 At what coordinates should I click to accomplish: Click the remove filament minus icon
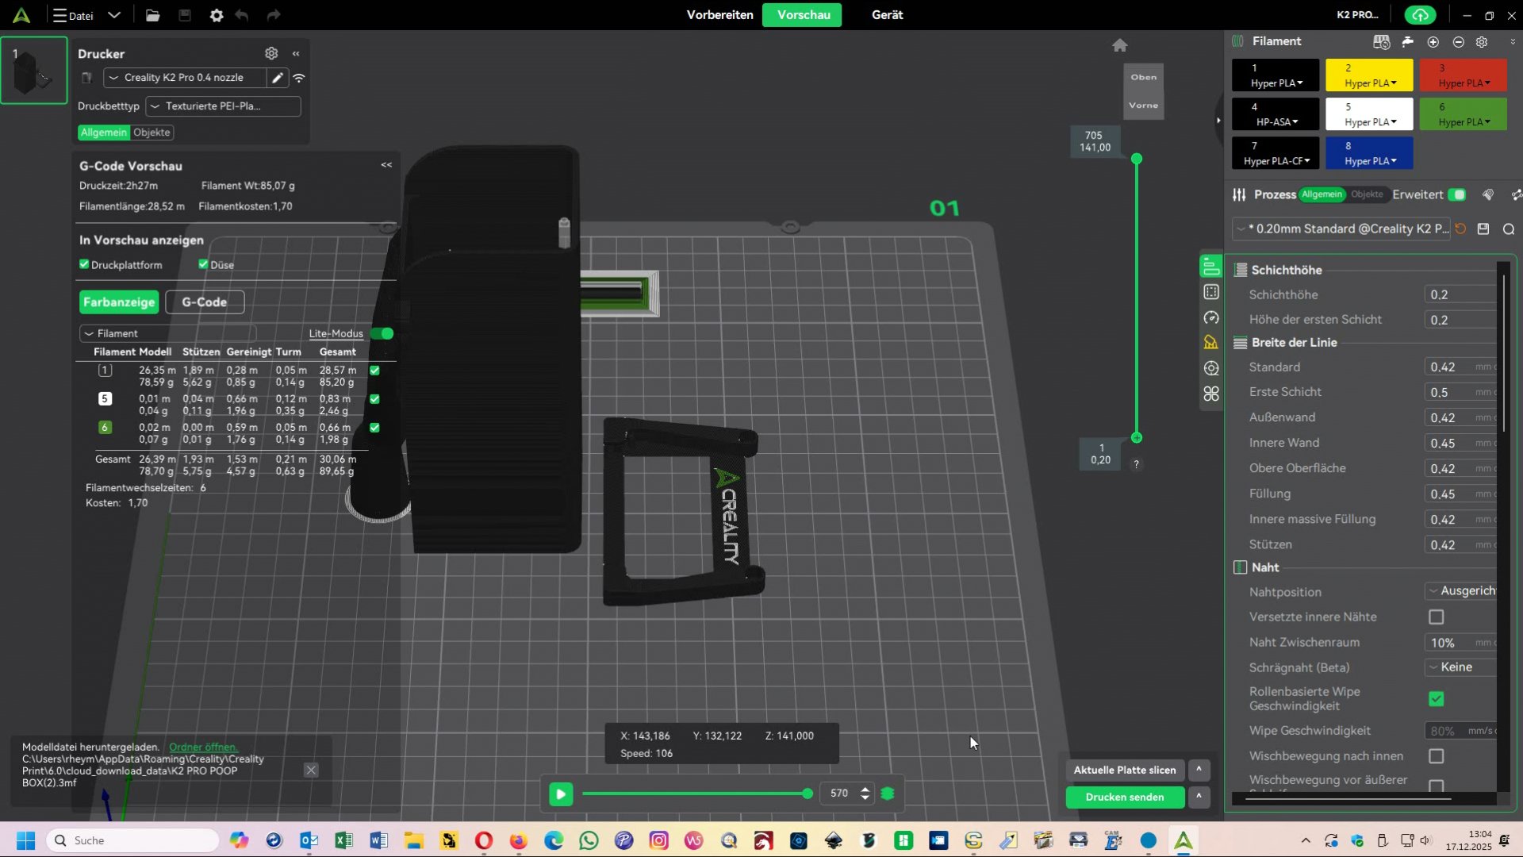(x=1458, y=42)
